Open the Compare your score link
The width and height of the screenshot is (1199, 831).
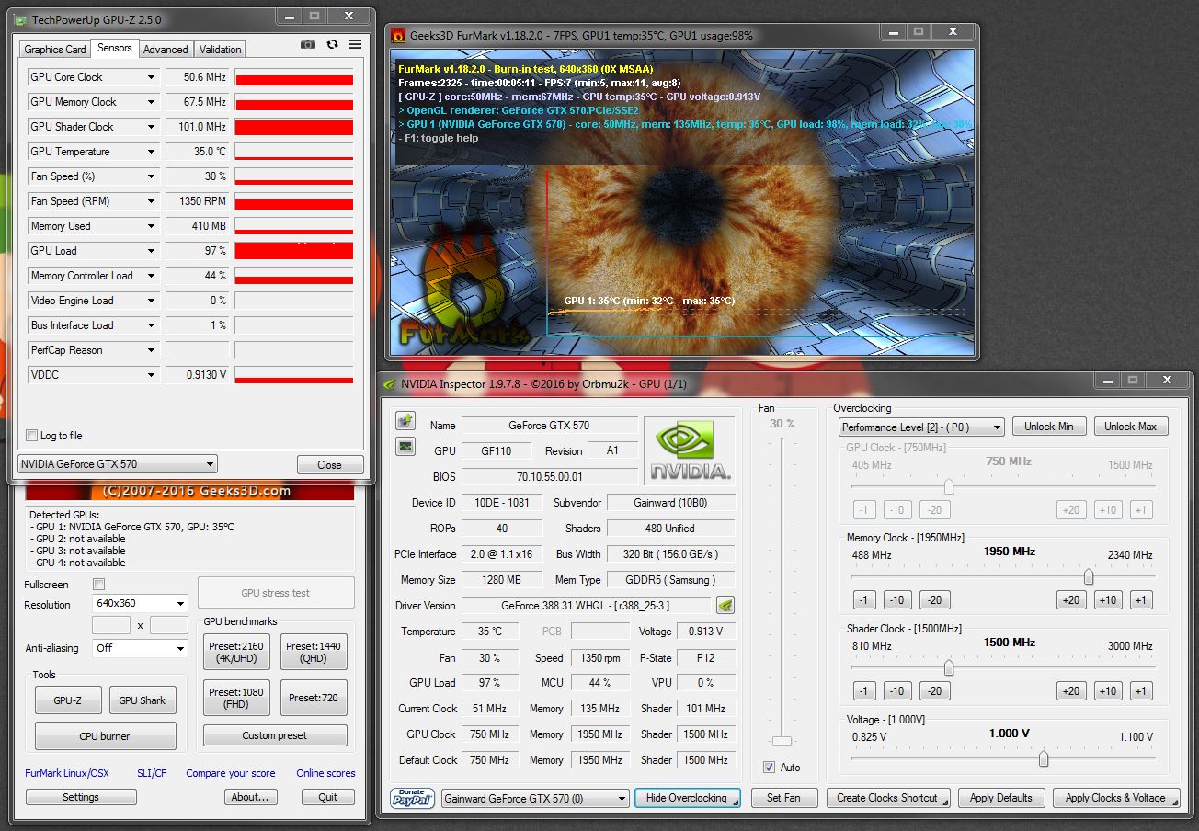tap(231, 773)
